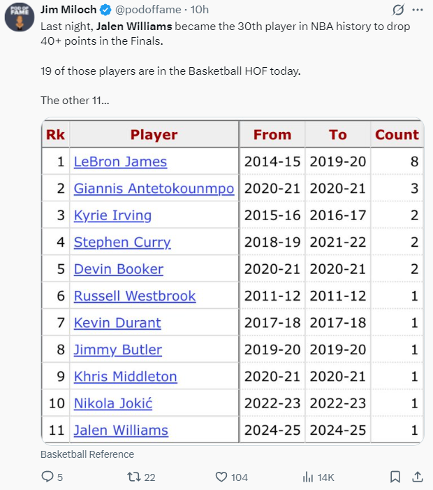
Task: Open Giannis Antetokounmpo's player link
Action: (154, 189)
